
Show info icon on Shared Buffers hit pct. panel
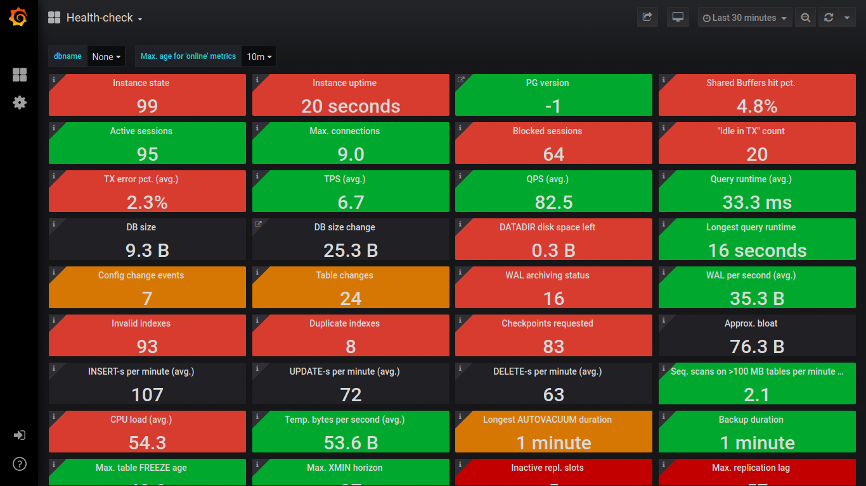click(664, 80)
